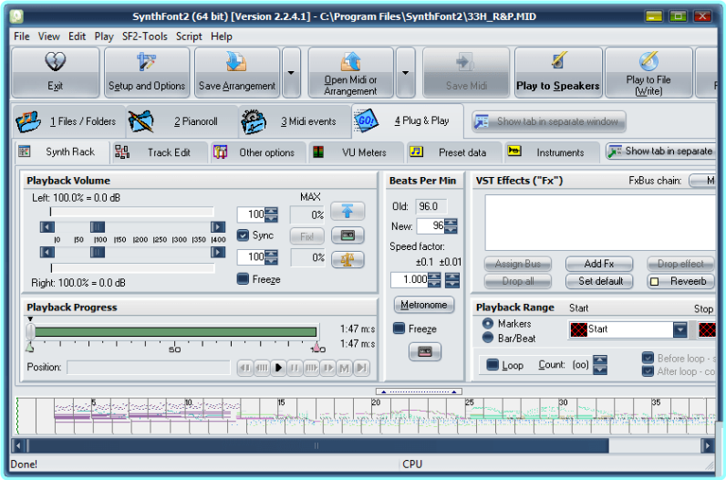The height and width of the screenshot is (480, 726).
Task: Click the Play to File (Write) button
Action: 648,72
